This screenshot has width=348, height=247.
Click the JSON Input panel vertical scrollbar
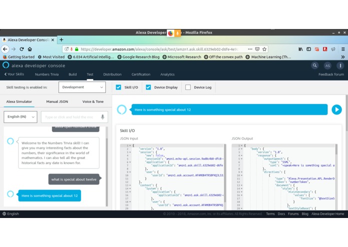click(225, 173)
